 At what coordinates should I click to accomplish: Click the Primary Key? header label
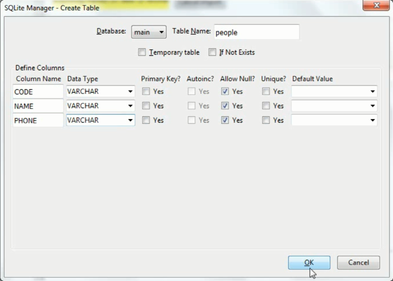(160, 79)
